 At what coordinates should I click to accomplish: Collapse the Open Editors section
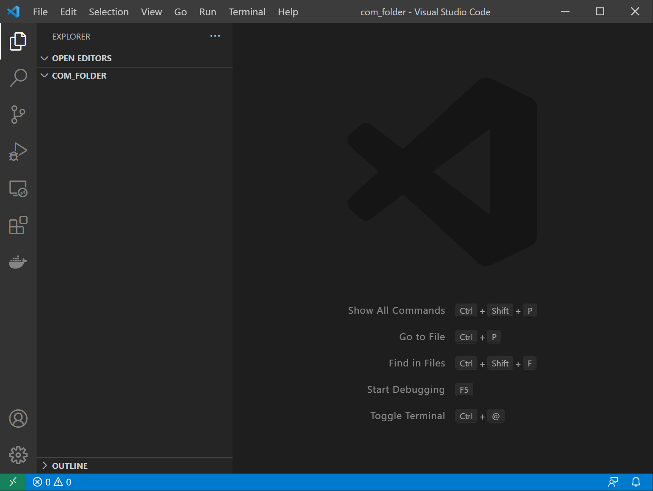click(134, 58)
